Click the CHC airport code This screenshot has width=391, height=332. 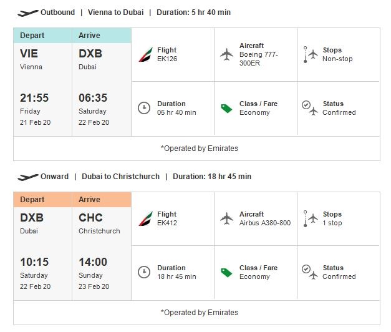point(90,218)
